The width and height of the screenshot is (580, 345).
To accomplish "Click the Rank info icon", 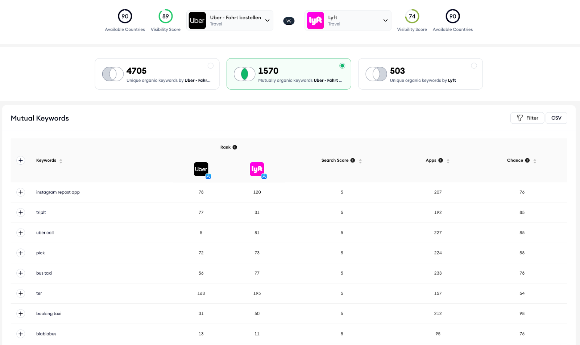I will 235,147.
